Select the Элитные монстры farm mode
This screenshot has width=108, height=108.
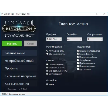(47, 51)
